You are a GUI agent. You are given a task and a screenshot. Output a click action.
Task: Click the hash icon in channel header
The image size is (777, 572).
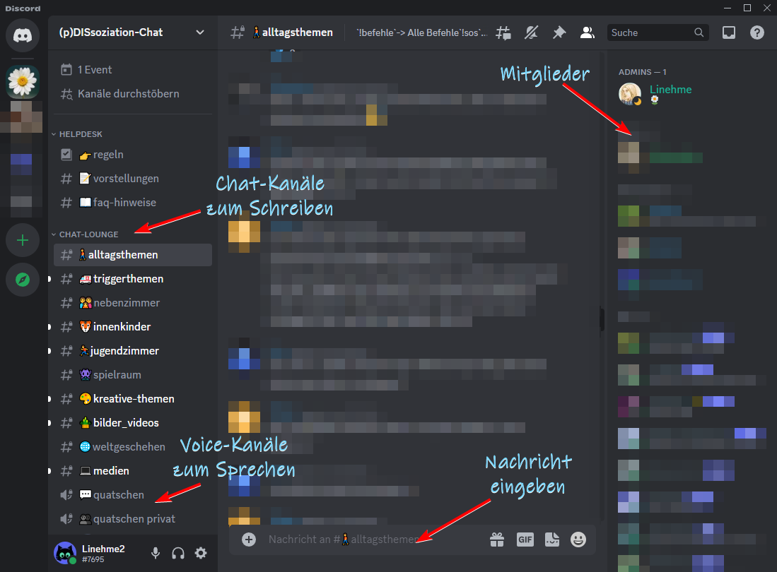point(238,32)
